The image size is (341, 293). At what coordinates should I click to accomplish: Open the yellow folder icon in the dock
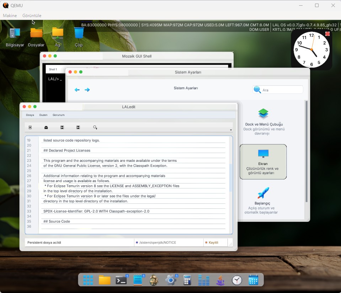[105, 280]
